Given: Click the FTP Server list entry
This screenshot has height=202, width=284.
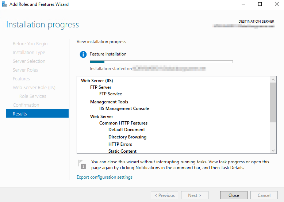Looking at the screenshot, I should pyautogui.click(x=101, y=87).
